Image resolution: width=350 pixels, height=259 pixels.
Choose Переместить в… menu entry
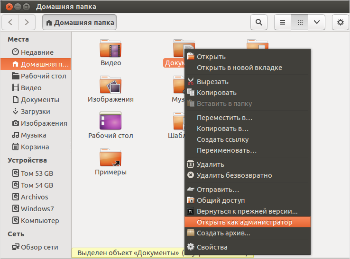coord(248,118)
